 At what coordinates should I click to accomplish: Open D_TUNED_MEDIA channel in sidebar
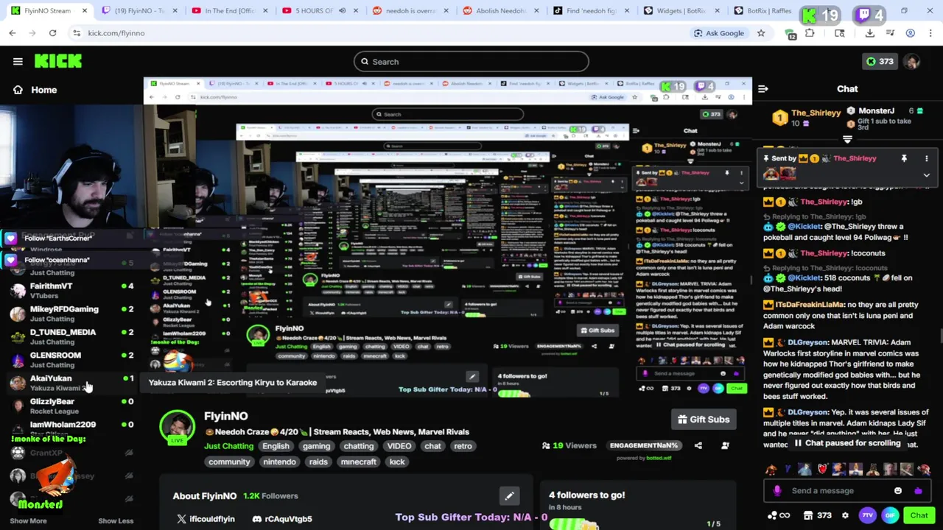[71, 336]
